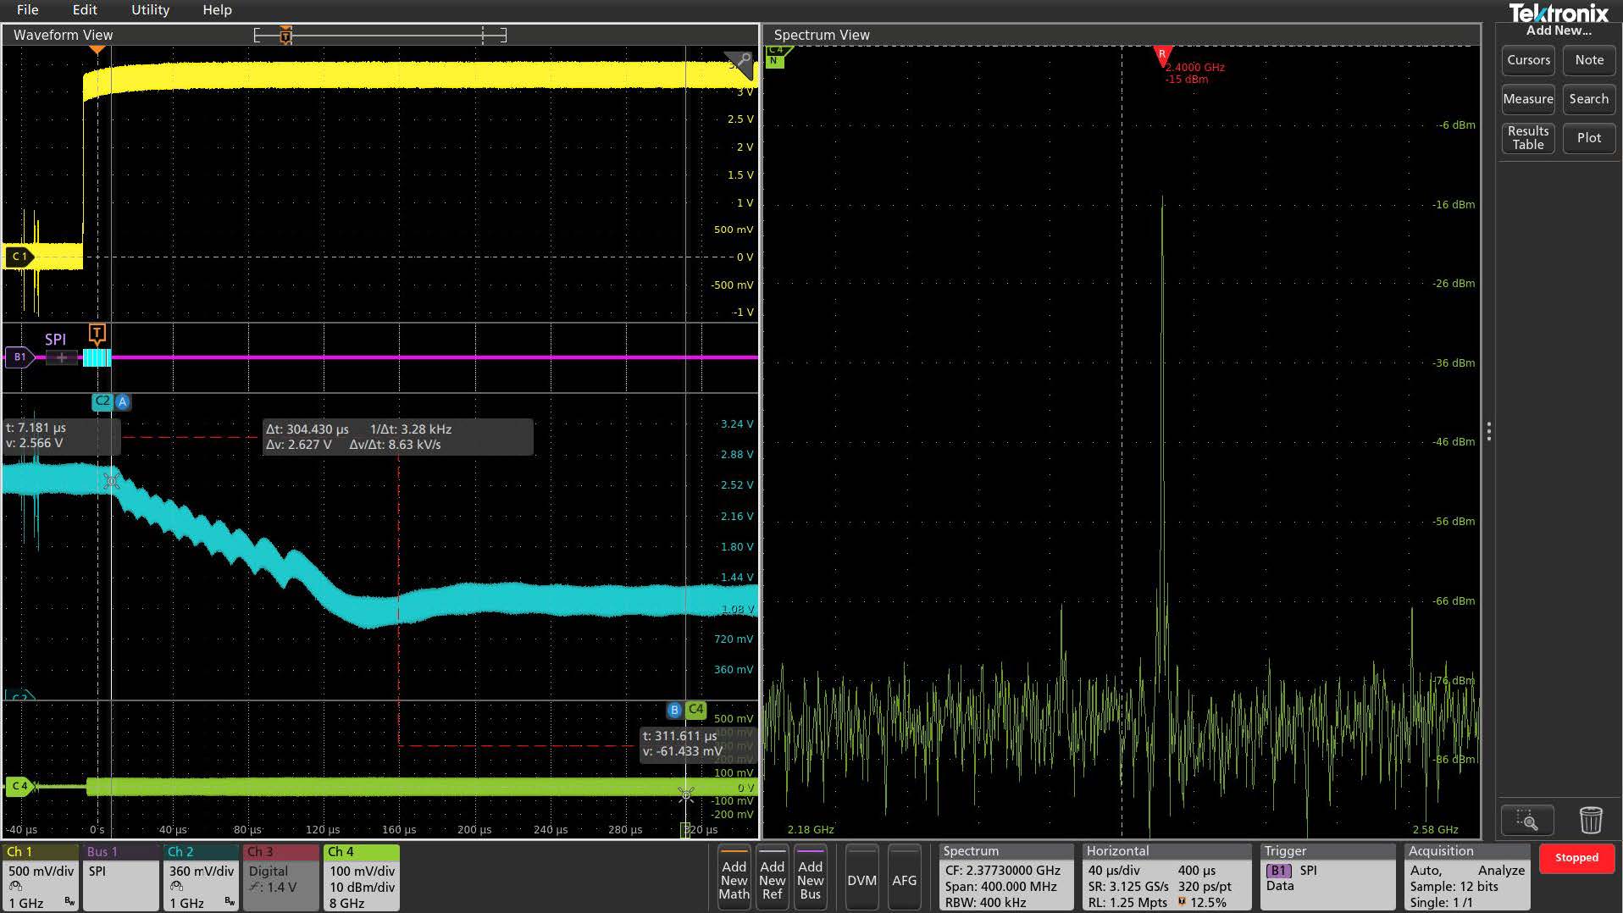Open the Help menu
This screenshot has width=1623, height=913.
217,10
